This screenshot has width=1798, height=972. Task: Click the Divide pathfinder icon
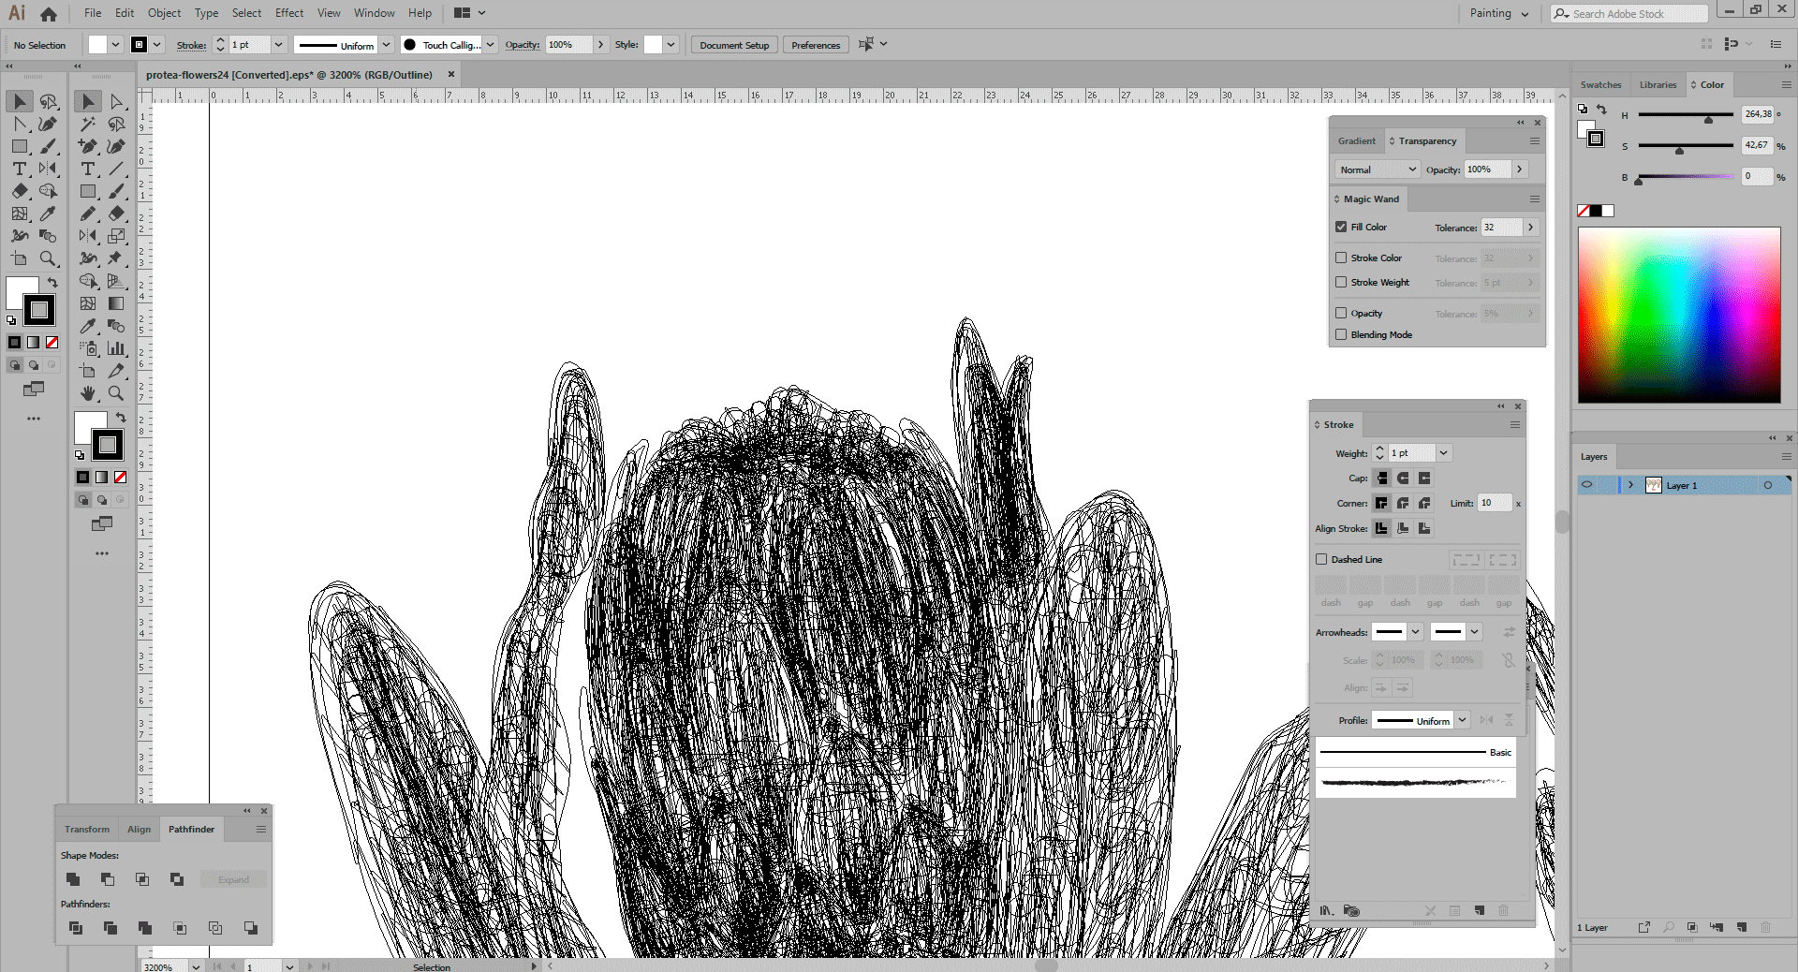click(x=76, y=928)
